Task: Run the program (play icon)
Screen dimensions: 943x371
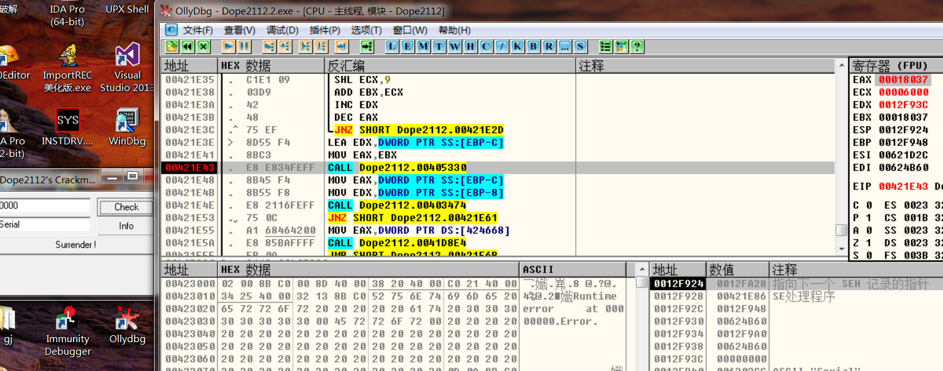Action: [229, 46]
